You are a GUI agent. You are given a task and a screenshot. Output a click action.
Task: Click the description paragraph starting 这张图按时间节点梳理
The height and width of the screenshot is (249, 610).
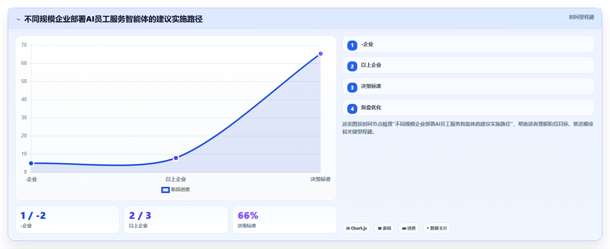[468, 128]
